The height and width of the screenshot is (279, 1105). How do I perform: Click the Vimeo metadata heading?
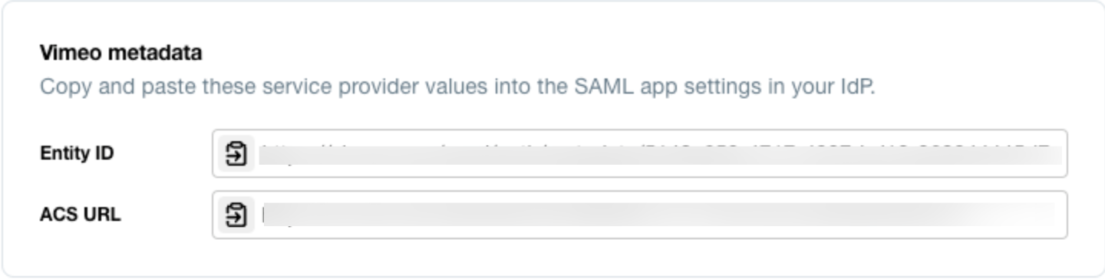120,53
